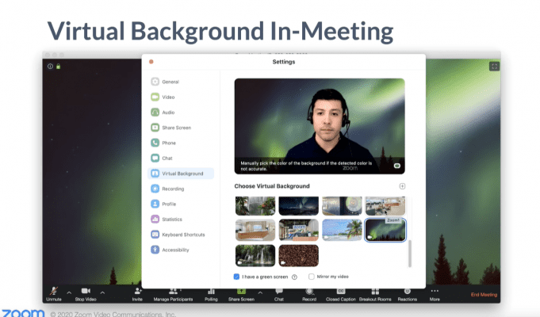Pick the dark night sky background thumbnail
Image resolution: width=540 pixels, height=317 pixels.
(299, 206)
